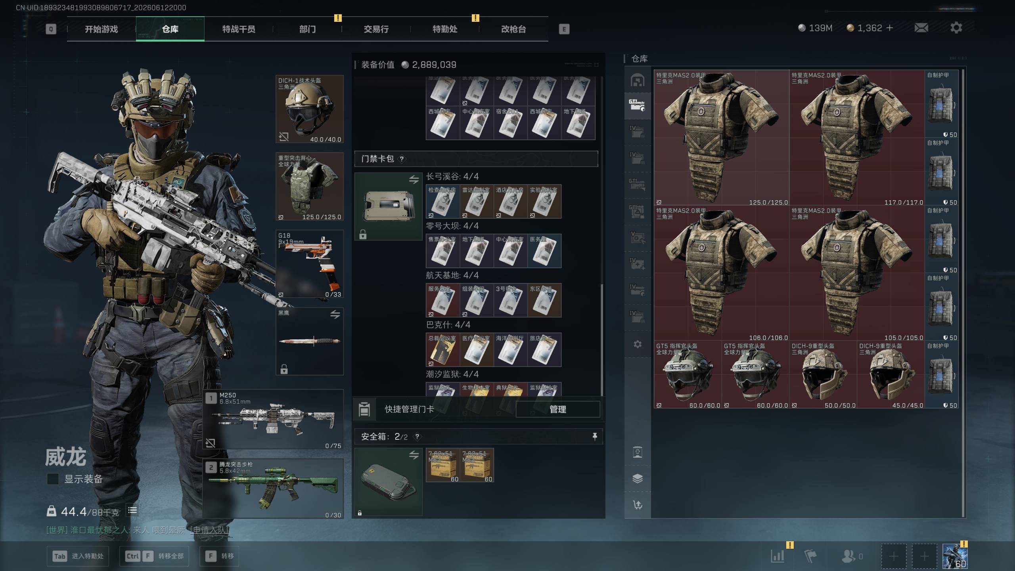Select the G18 pistol slot
The height and width of the screenshot is (571, 1015).
tap(310, 264)
